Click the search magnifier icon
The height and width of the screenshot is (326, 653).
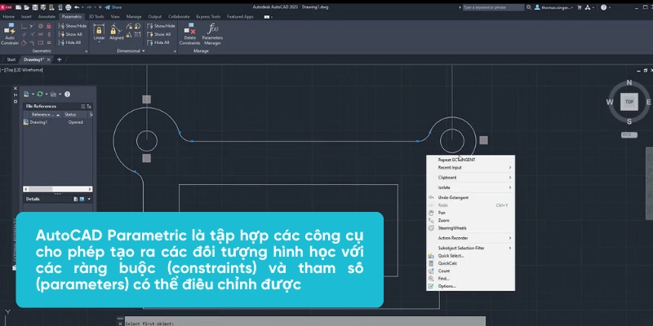529,7
